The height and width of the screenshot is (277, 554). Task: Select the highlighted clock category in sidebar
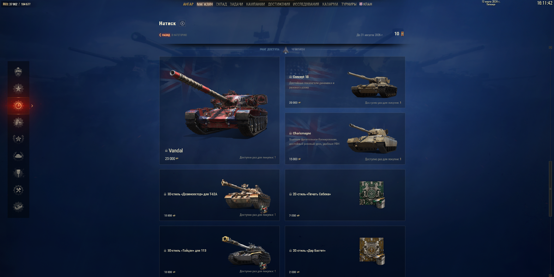pyautogui.click(x=18, y=106)
